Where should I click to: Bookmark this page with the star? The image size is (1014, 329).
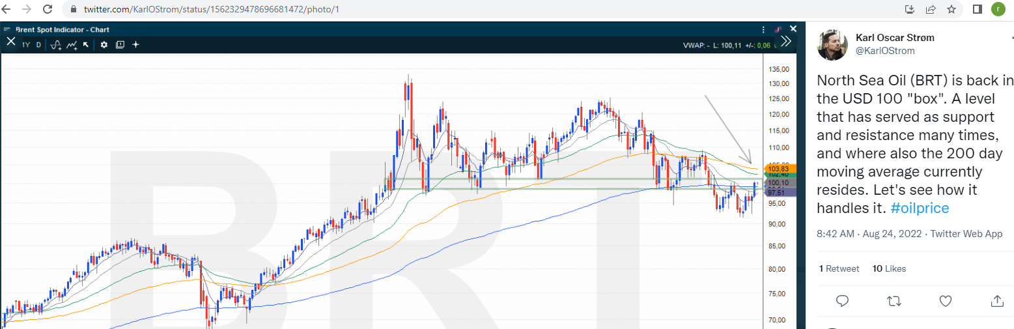(x=951, y=9)
